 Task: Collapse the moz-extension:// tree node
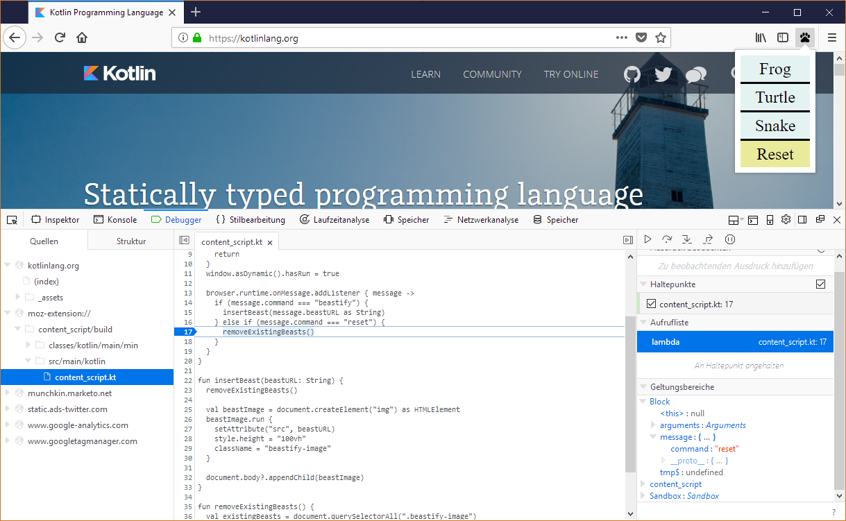tap(8, 314)
